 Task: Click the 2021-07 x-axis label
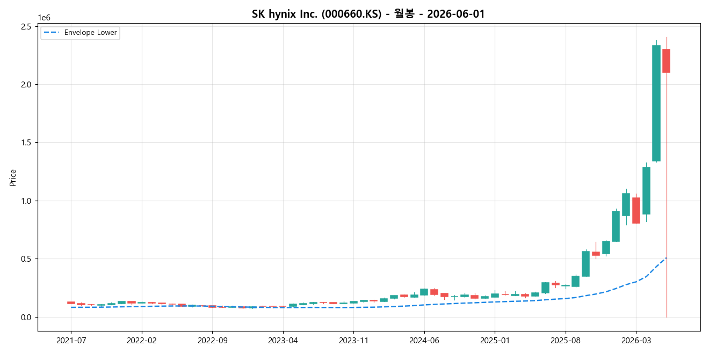(71, 340)
